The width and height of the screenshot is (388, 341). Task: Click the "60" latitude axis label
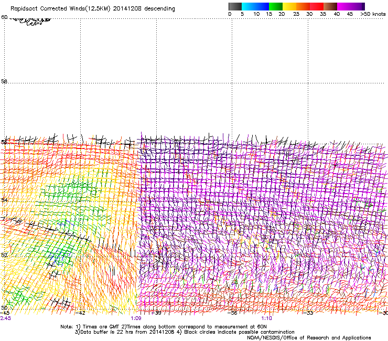pos(4,17)
